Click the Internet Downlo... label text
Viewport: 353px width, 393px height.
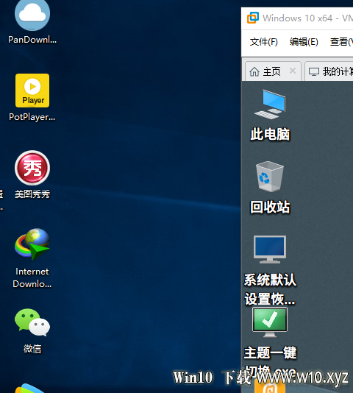click(32, 277)
